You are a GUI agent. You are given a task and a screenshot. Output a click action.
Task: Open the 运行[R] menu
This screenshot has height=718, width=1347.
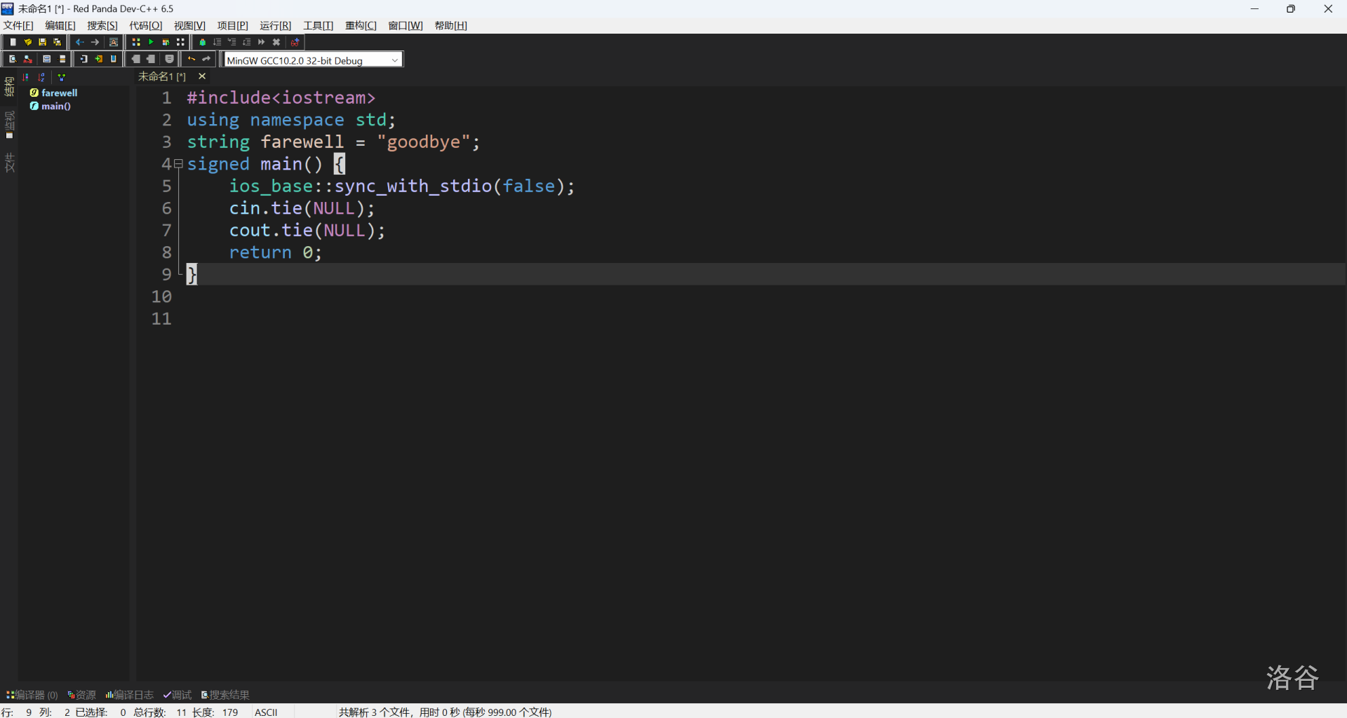click(x=275, y=26)
